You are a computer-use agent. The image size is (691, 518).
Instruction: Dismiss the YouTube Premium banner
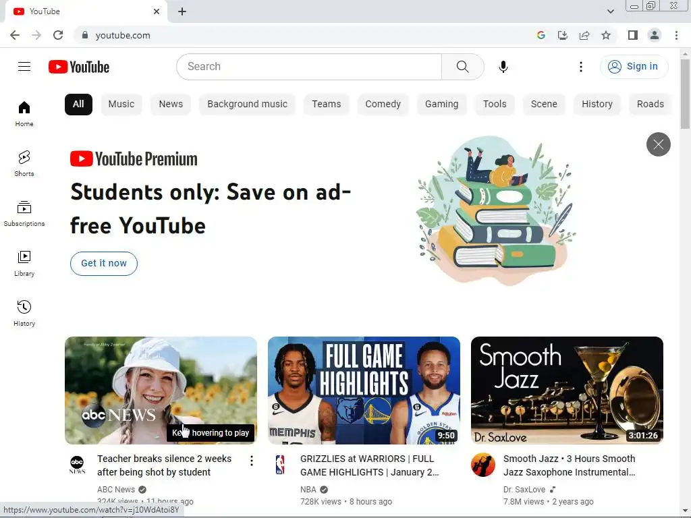(x=659, y=144)
